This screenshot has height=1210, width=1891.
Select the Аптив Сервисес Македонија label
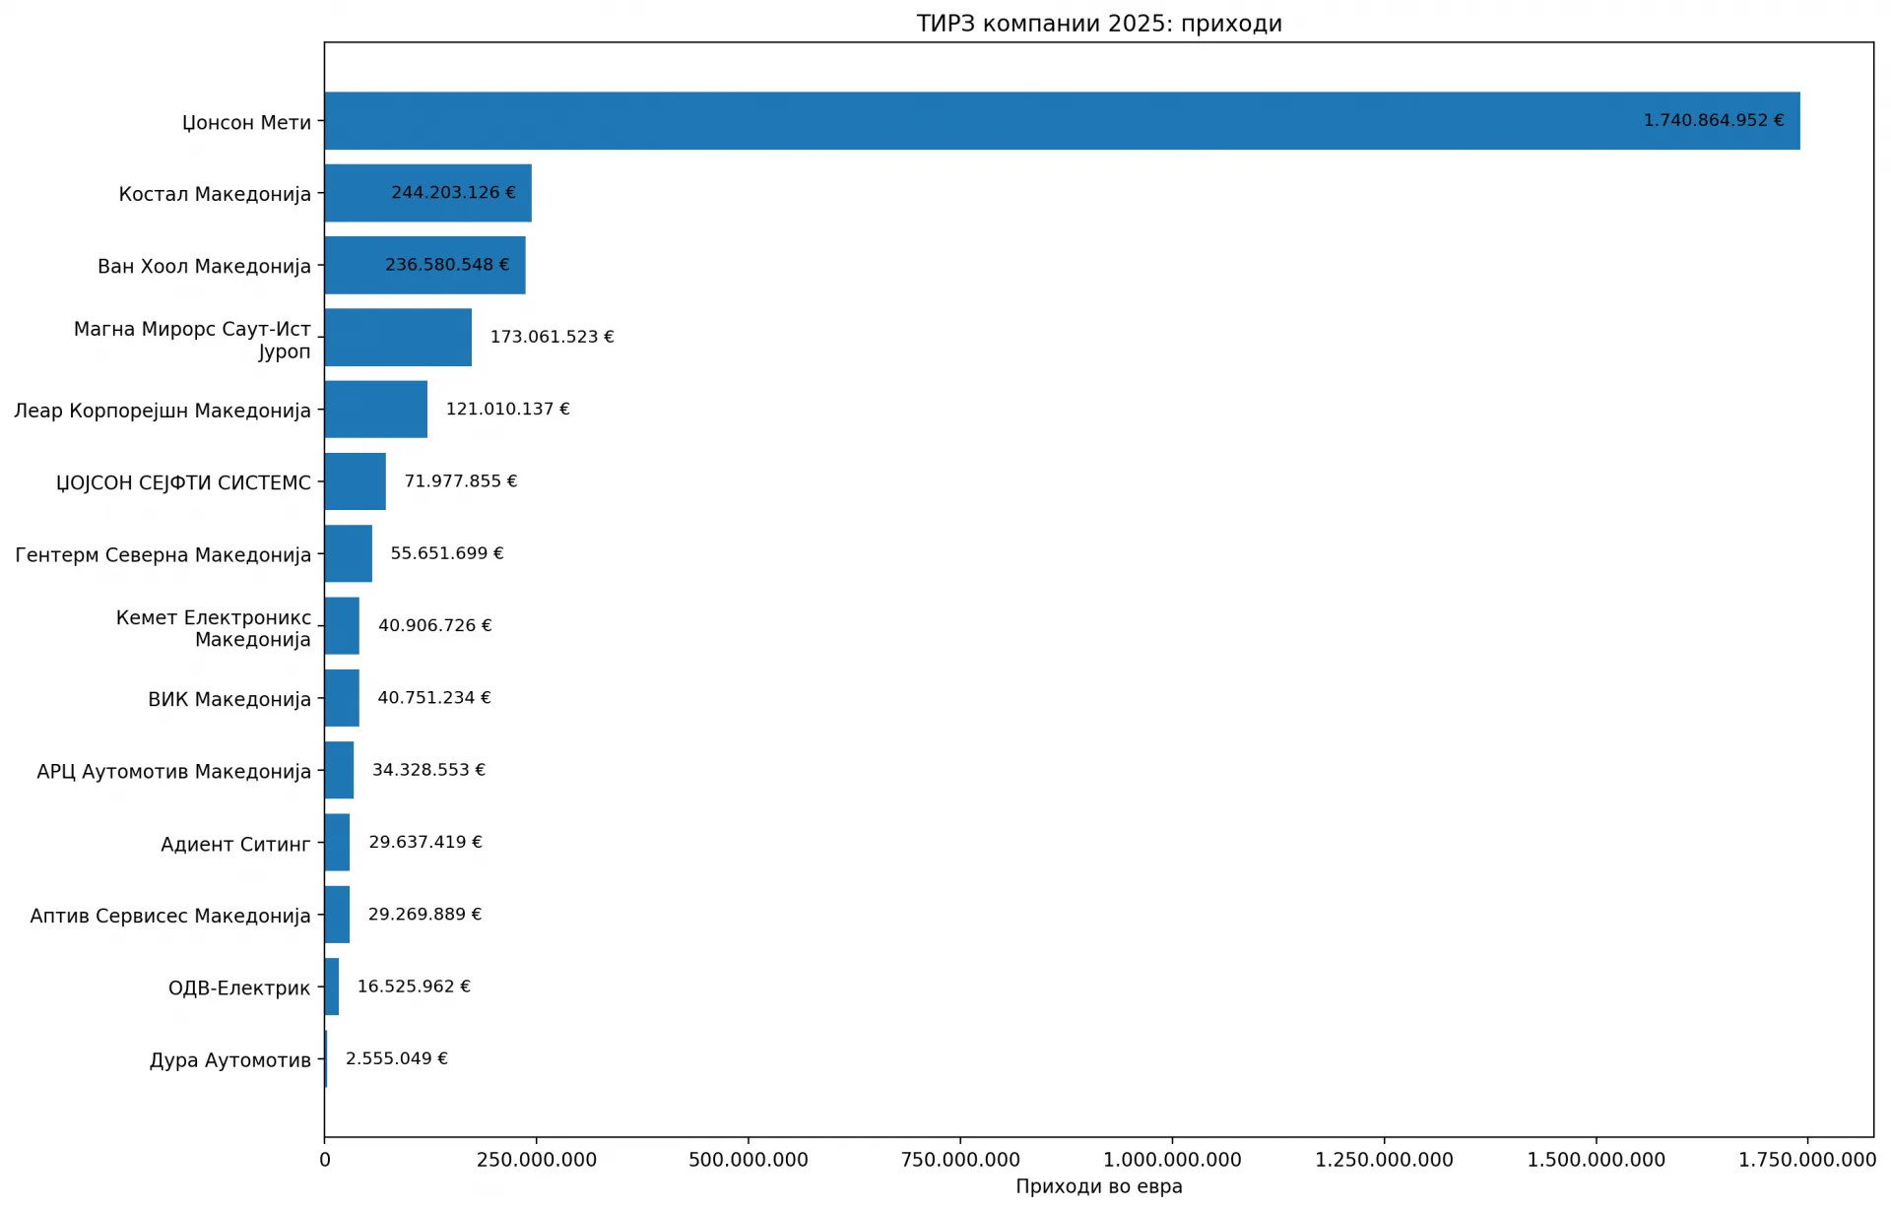click(170, 916)
